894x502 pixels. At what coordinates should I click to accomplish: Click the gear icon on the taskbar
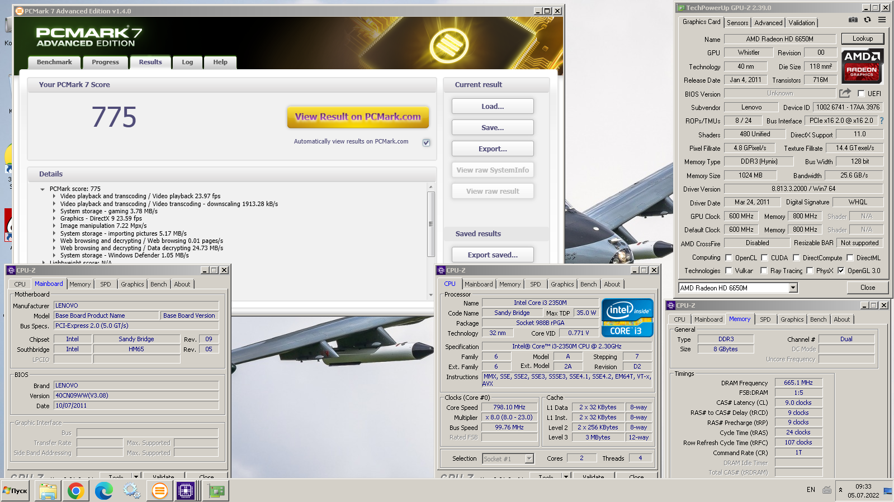coord(131,491)
